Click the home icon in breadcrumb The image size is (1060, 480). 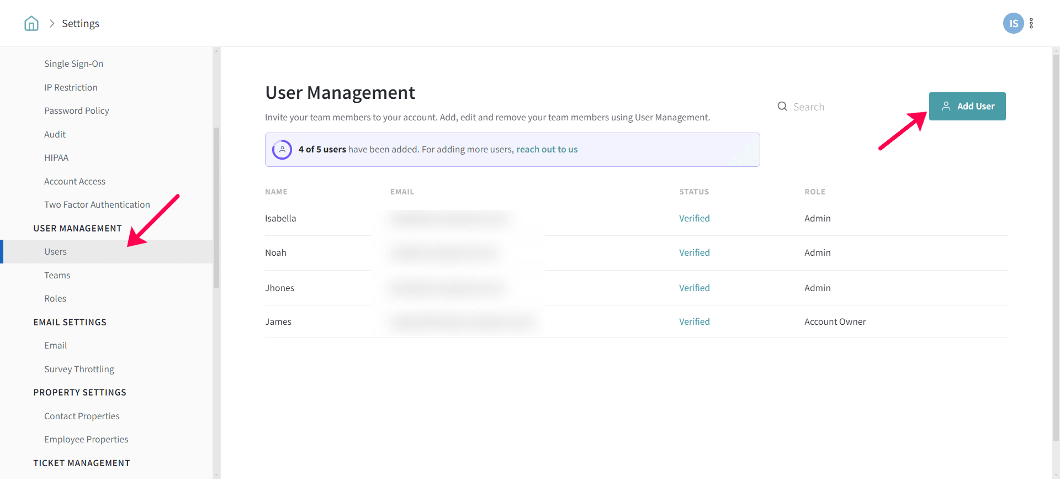(31, 23)
